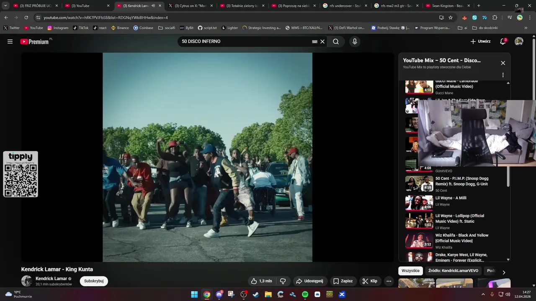Click the tipply QR code widget

(x=21, y=174)
